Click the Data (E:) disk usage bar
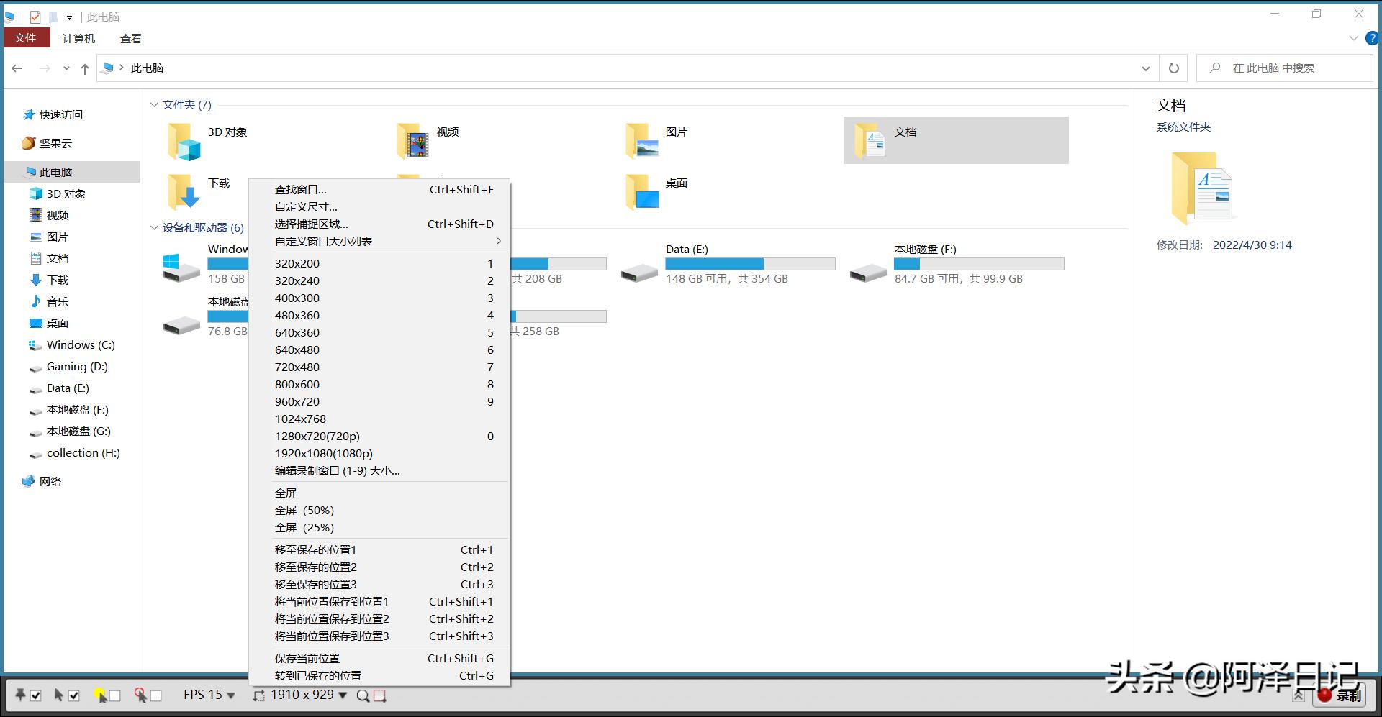This screenshot has height=717, width=1382. [x=750, y=263]
